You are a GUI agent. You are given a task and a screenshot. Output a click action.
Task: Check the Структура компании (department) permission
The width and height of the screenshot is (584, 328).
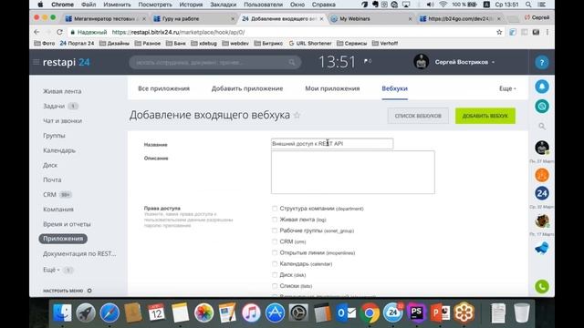click(275, 209)
